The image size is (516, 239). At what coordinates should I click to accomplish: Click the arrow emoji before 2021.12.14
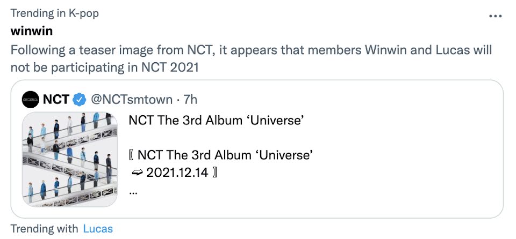pyautogui.click(x=137, y=173)
